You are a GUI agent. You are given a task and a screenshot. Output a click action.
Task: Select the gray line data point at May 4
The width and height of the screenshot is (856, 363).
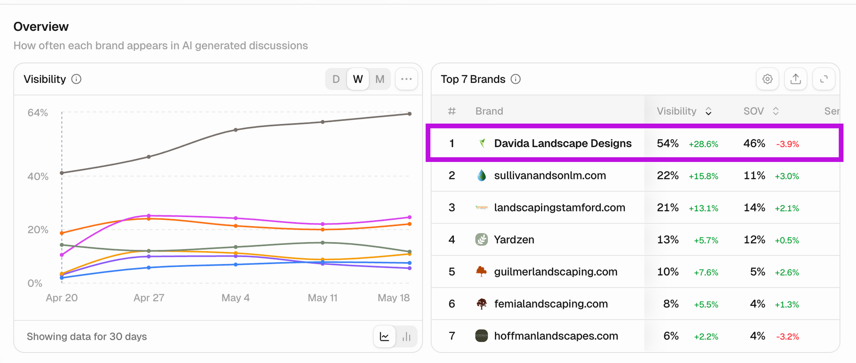click(236, 130)
